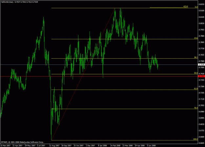Click the 29 May 2007 date label
The height and width of the screenshot is (147, 205).
[x=30, y=146]
